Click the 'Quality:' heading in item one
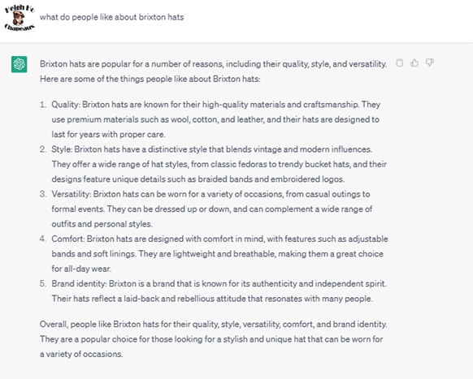 (66, 105)
